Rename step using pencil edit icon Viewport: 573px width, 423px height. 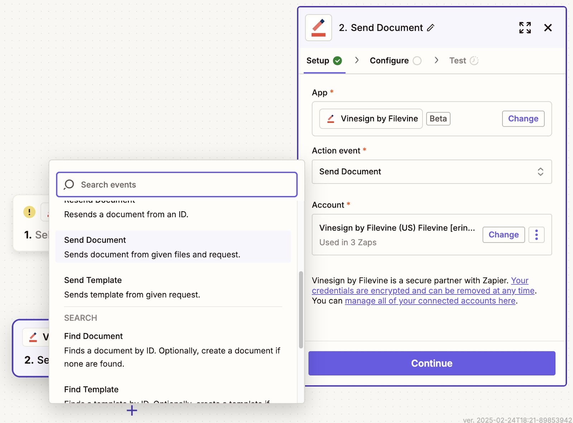click(431, 28)
